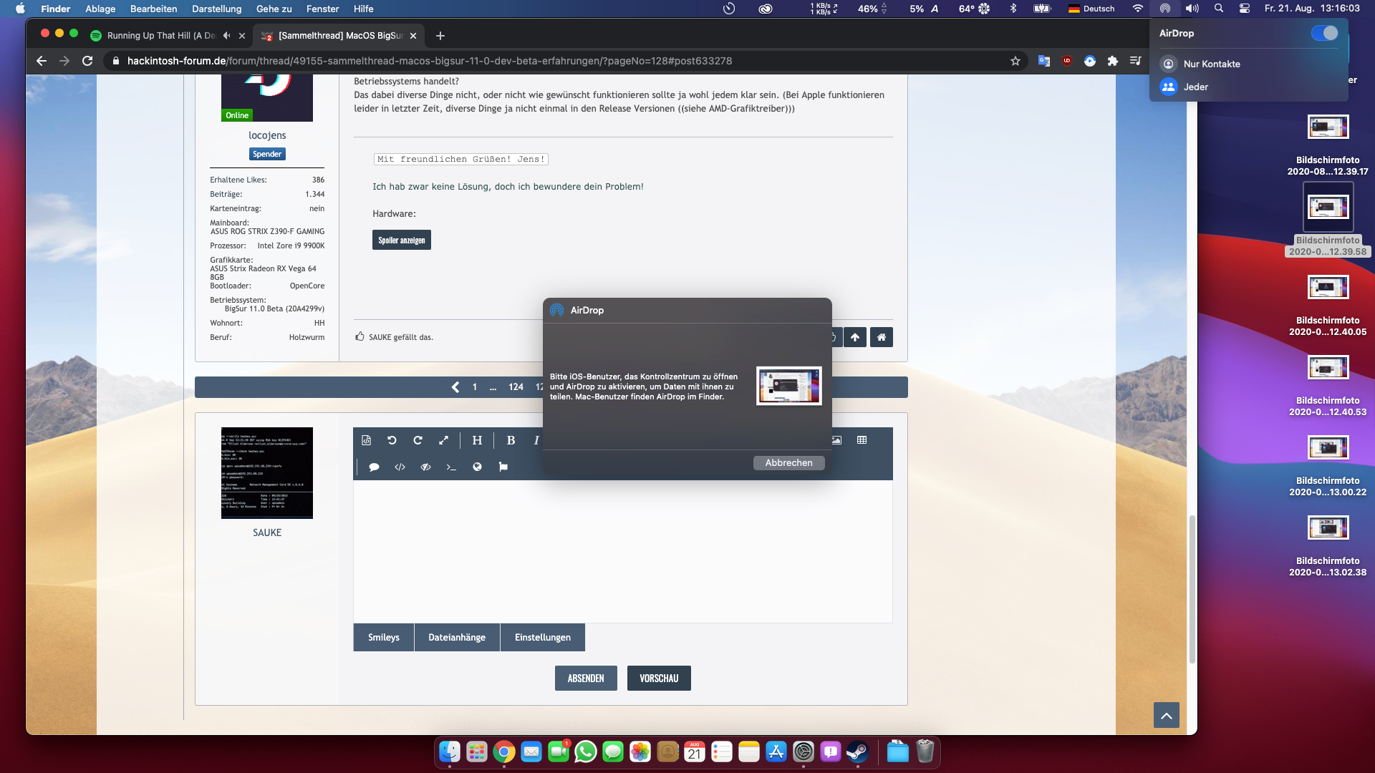
Task: Switch off the AirDrop toggle
Action: (1324, 33)
